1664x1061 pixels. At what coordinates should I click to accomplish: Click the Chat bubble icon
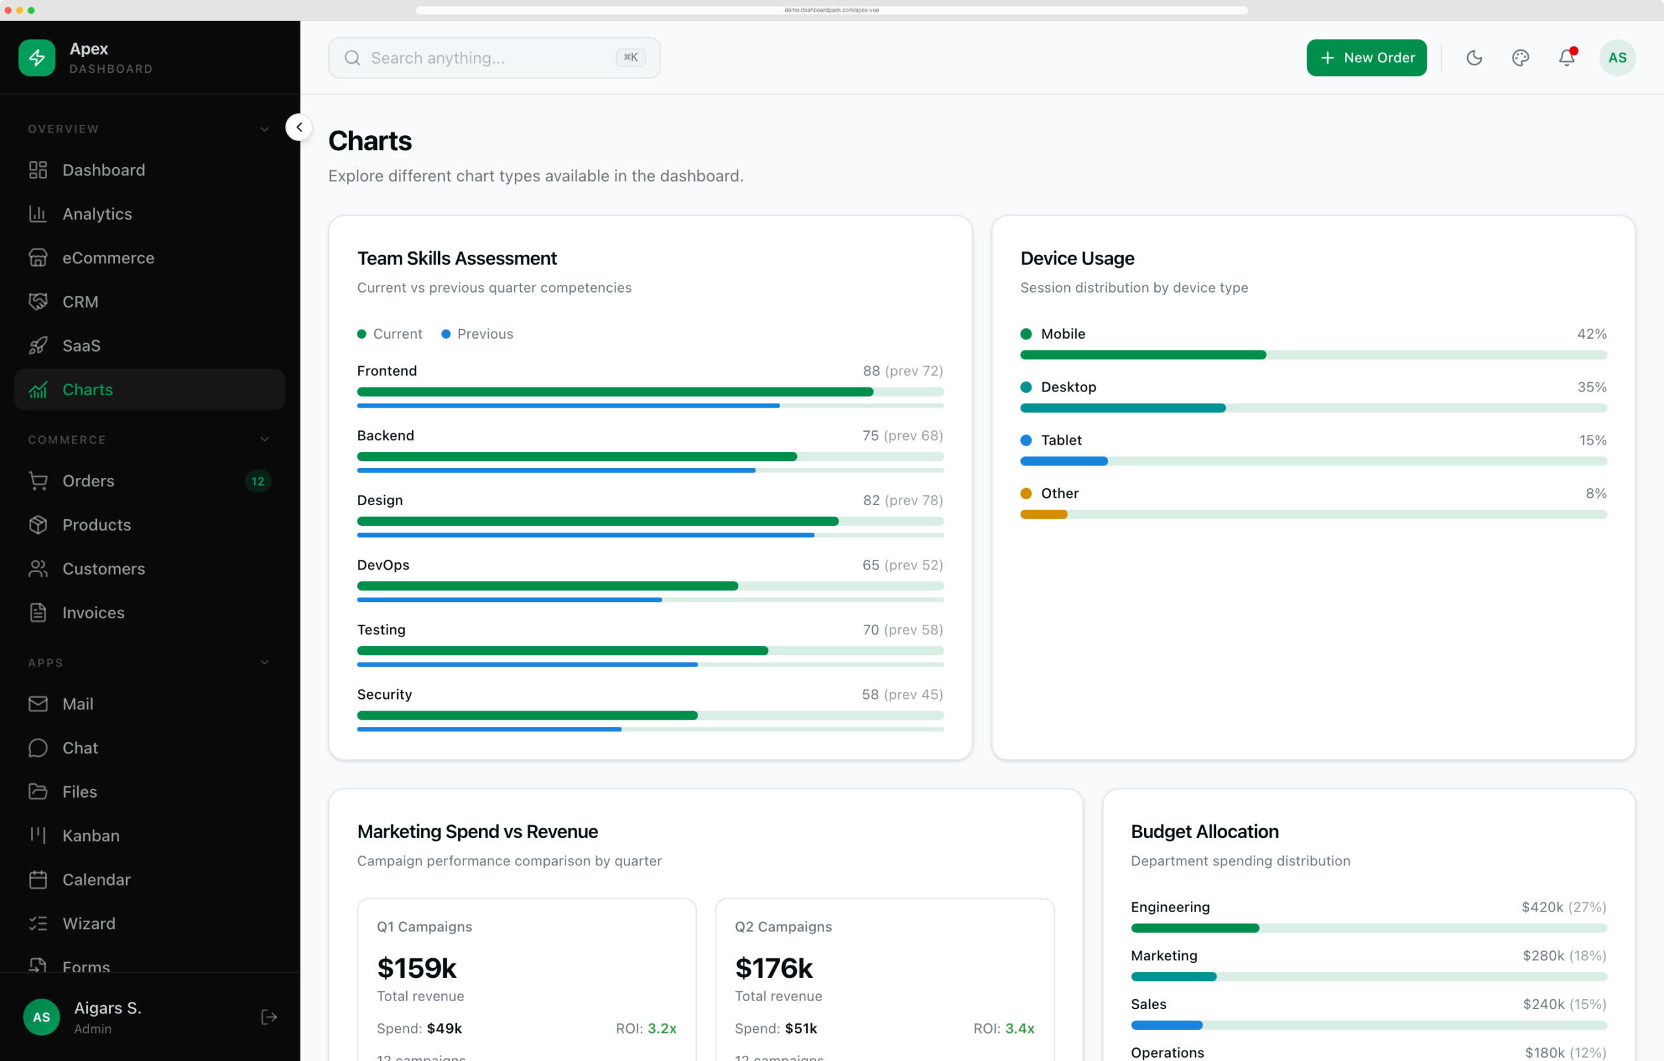click(x=38, y=748)
